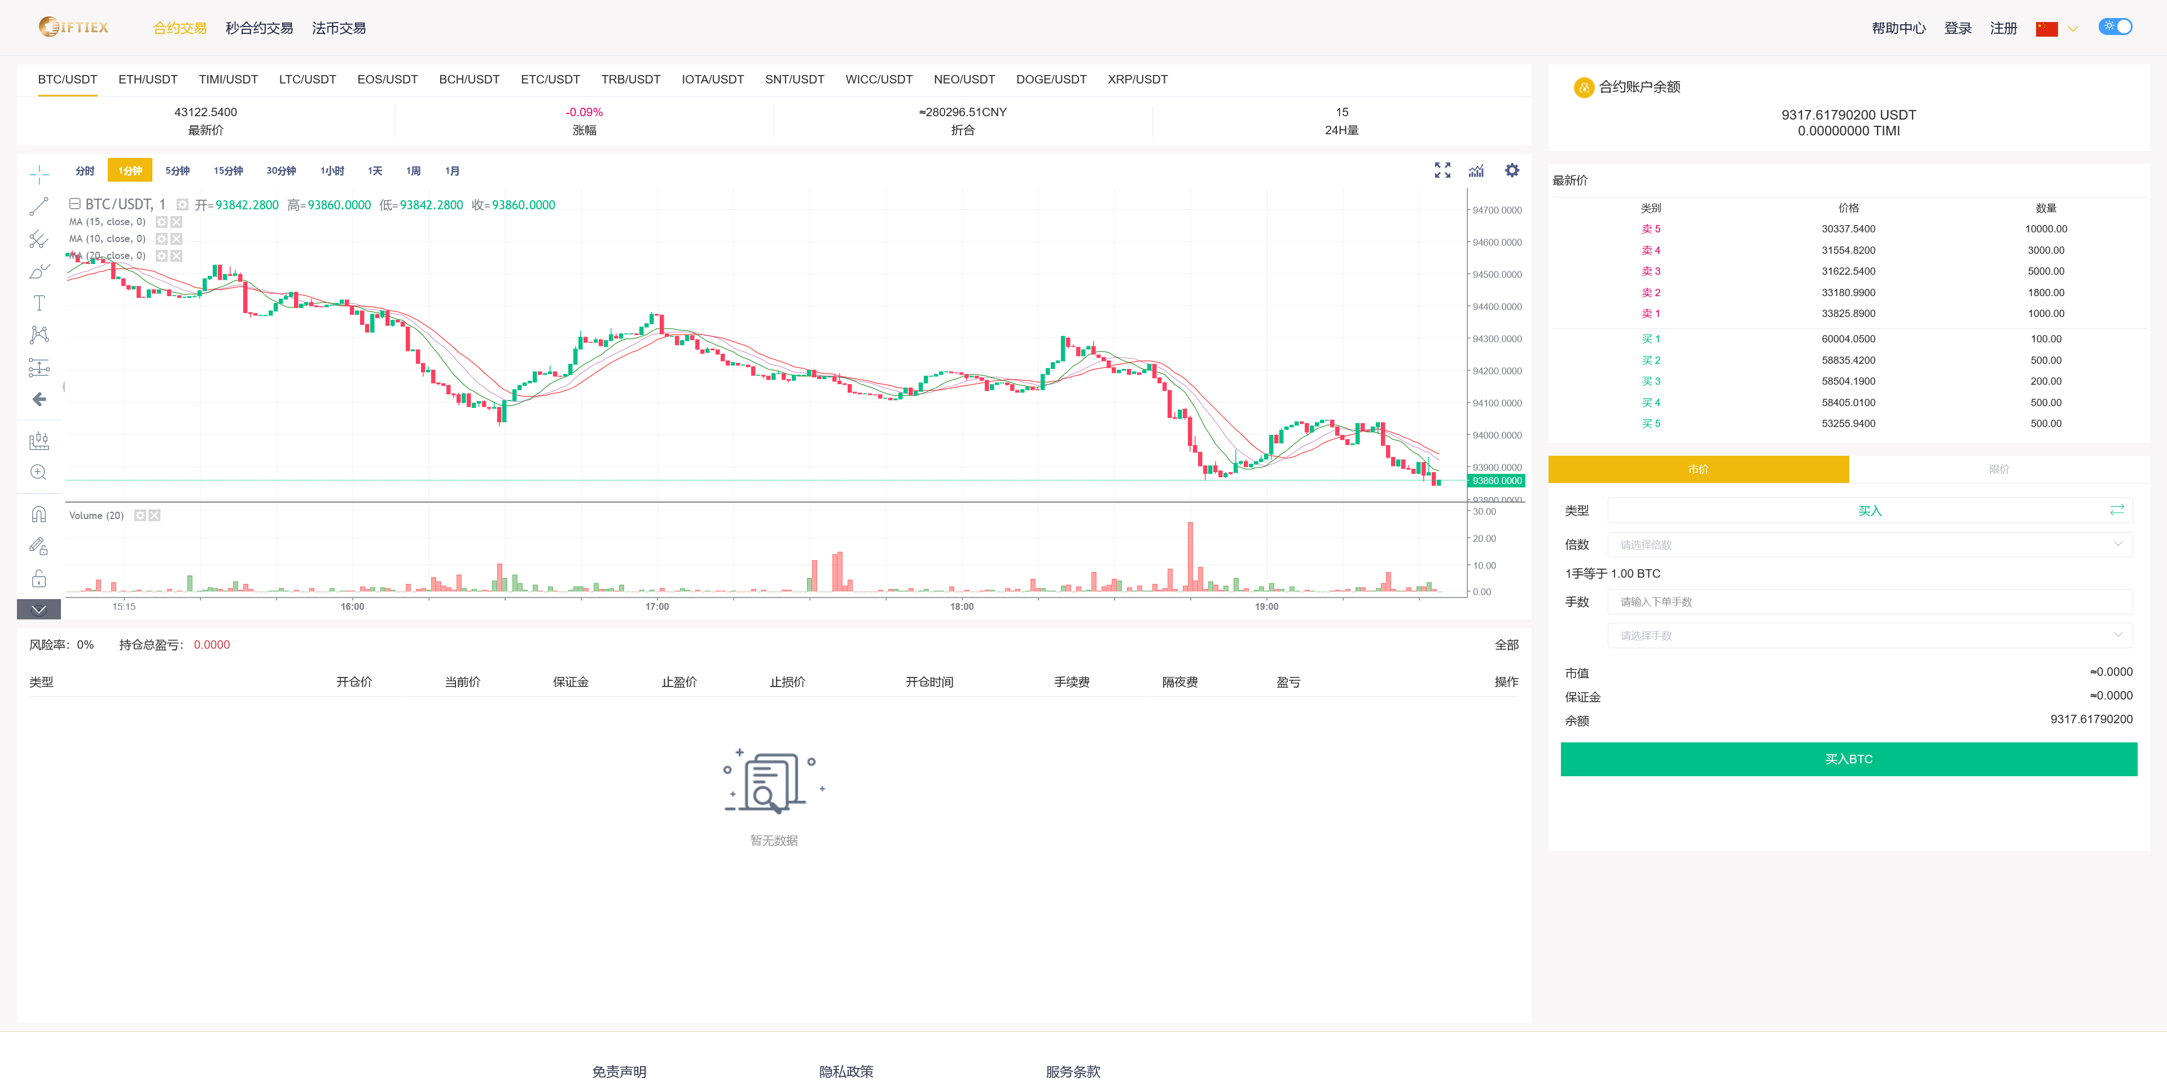Image resolution: width=2167 pixels, height=1082 pixels.
Task: Select the crosshair cursor tool
Action: [x=39, y=174]
